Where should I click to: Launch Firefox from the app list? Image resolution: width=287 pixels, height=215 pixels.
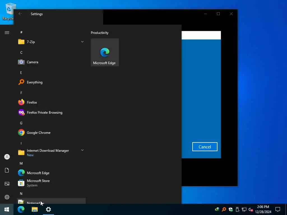click(x=51, y=102)
